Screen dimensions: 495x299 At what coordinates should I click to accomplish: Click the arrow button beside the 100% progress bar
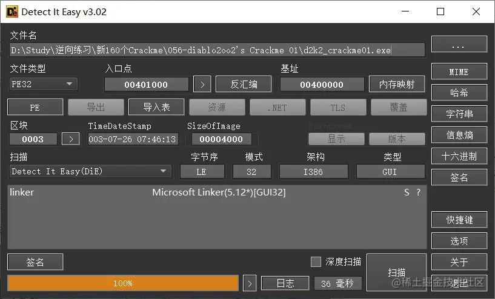pyautogui.click(x=250, y=283)
